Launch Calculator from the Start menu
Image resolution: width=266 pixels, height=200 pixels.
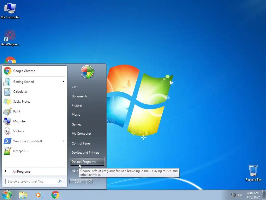click(35, 92)
